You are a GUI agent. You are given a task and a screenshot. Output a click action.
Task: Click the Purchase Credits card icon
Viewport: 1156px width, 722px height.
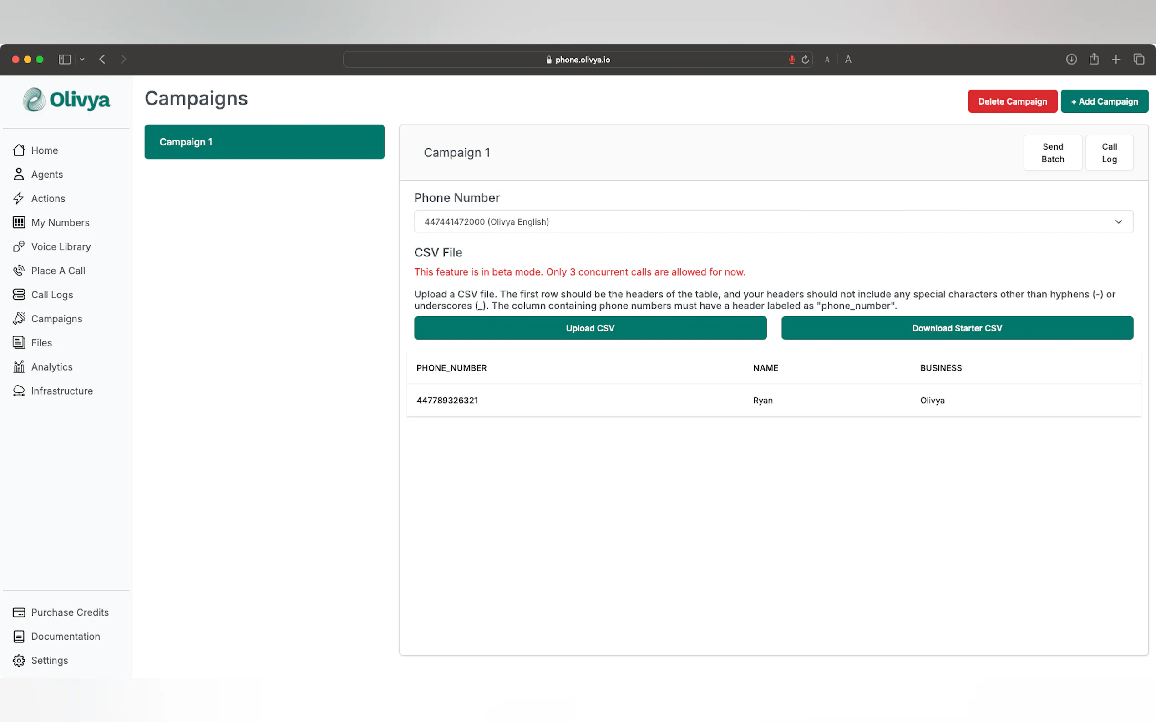coord(19,612)
